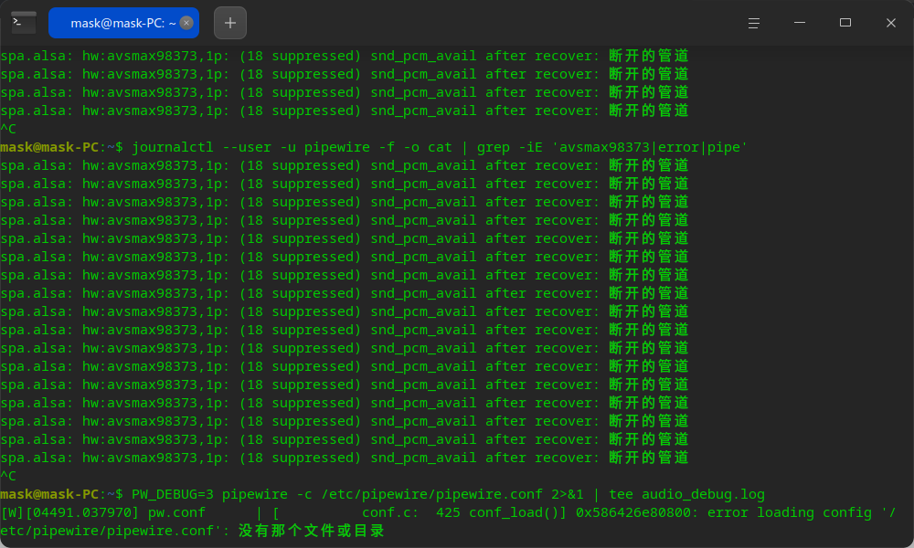Click the grep -iE 'avsmax98373|error|pipe' text

point(612,147)
